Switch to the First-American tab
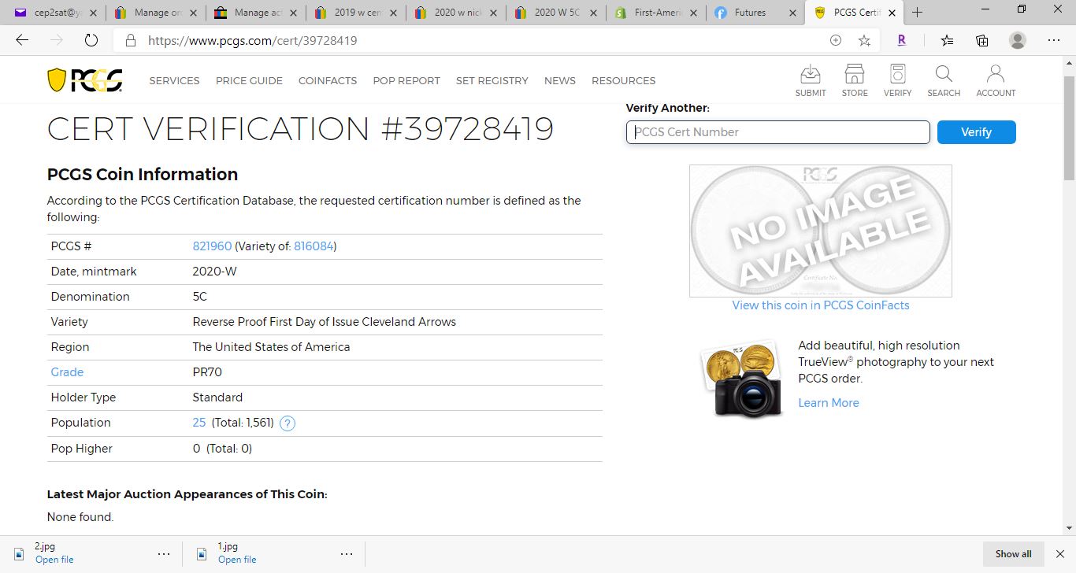Viewport: 1076px width, 573px height. click(655, 13)
